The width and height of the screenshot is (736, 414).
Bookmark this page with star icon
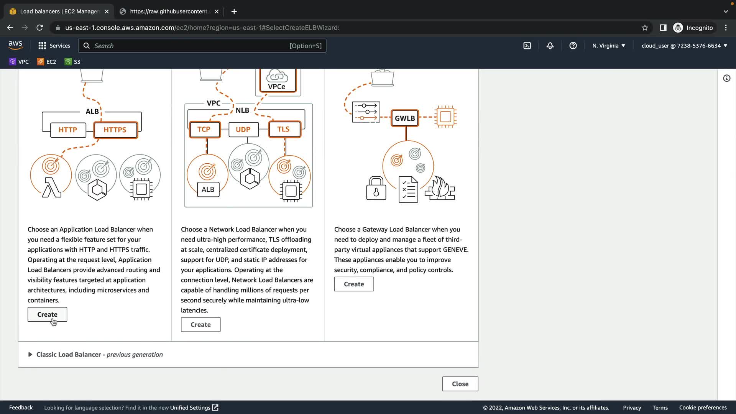tap(645, 28)
